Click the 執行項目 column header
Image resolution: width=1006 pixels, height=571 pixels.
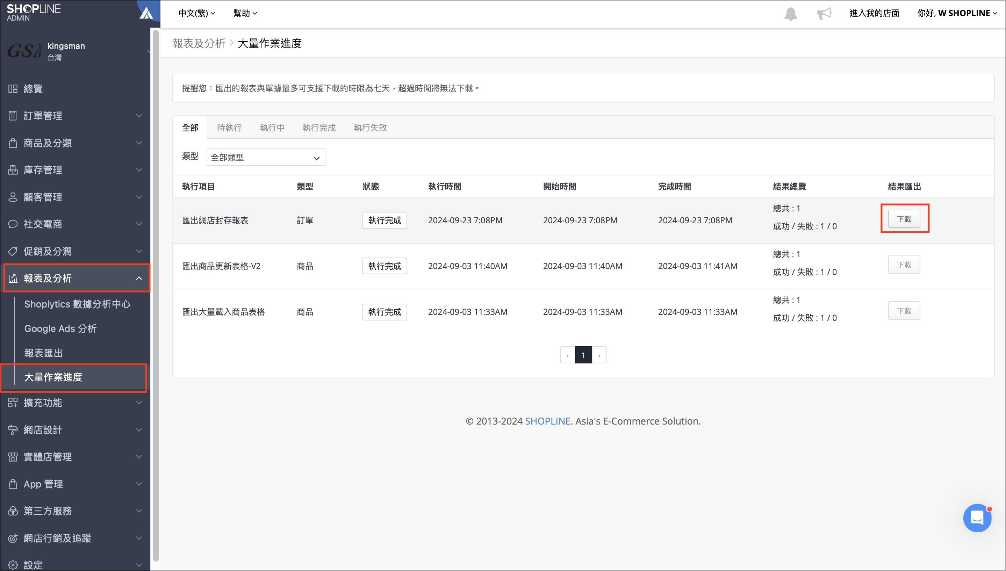click(199, 186)
